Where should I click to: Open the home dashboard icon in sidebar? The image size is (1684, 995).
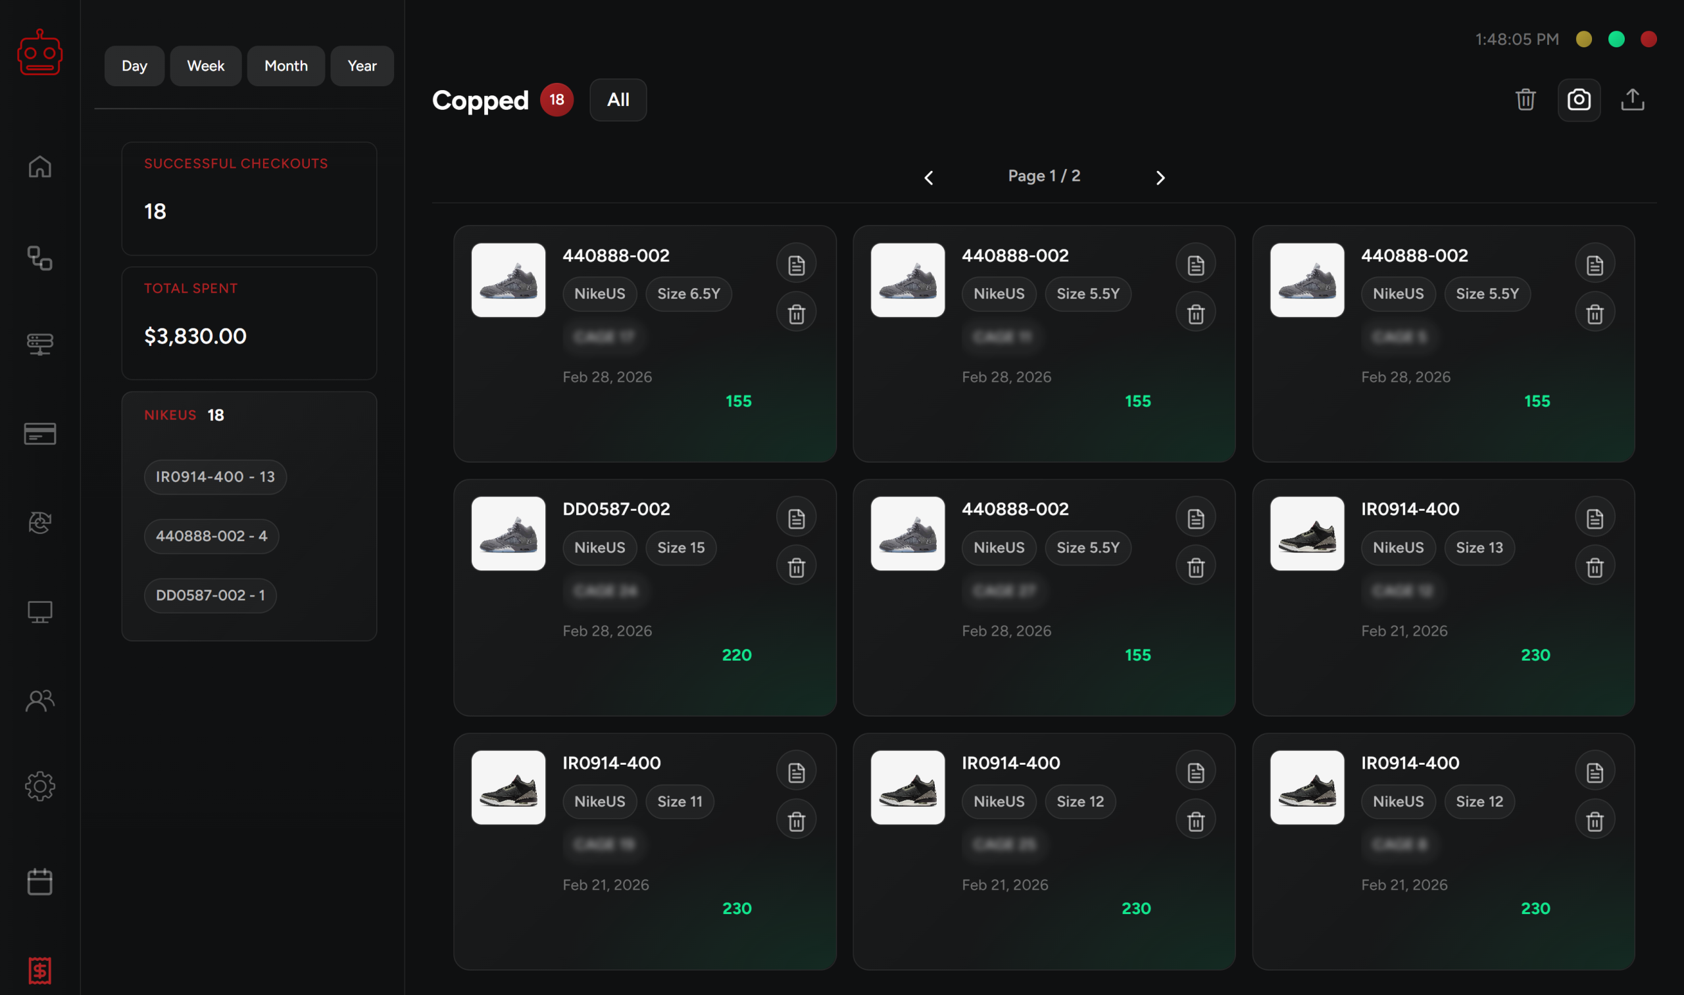[39, 166]
